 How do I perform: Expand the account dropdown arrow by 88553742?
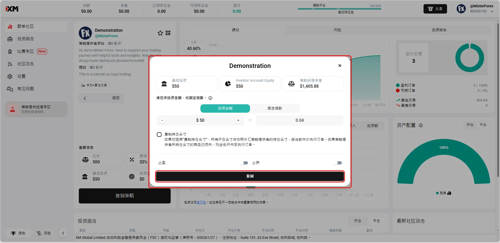[x=492, y=11]
